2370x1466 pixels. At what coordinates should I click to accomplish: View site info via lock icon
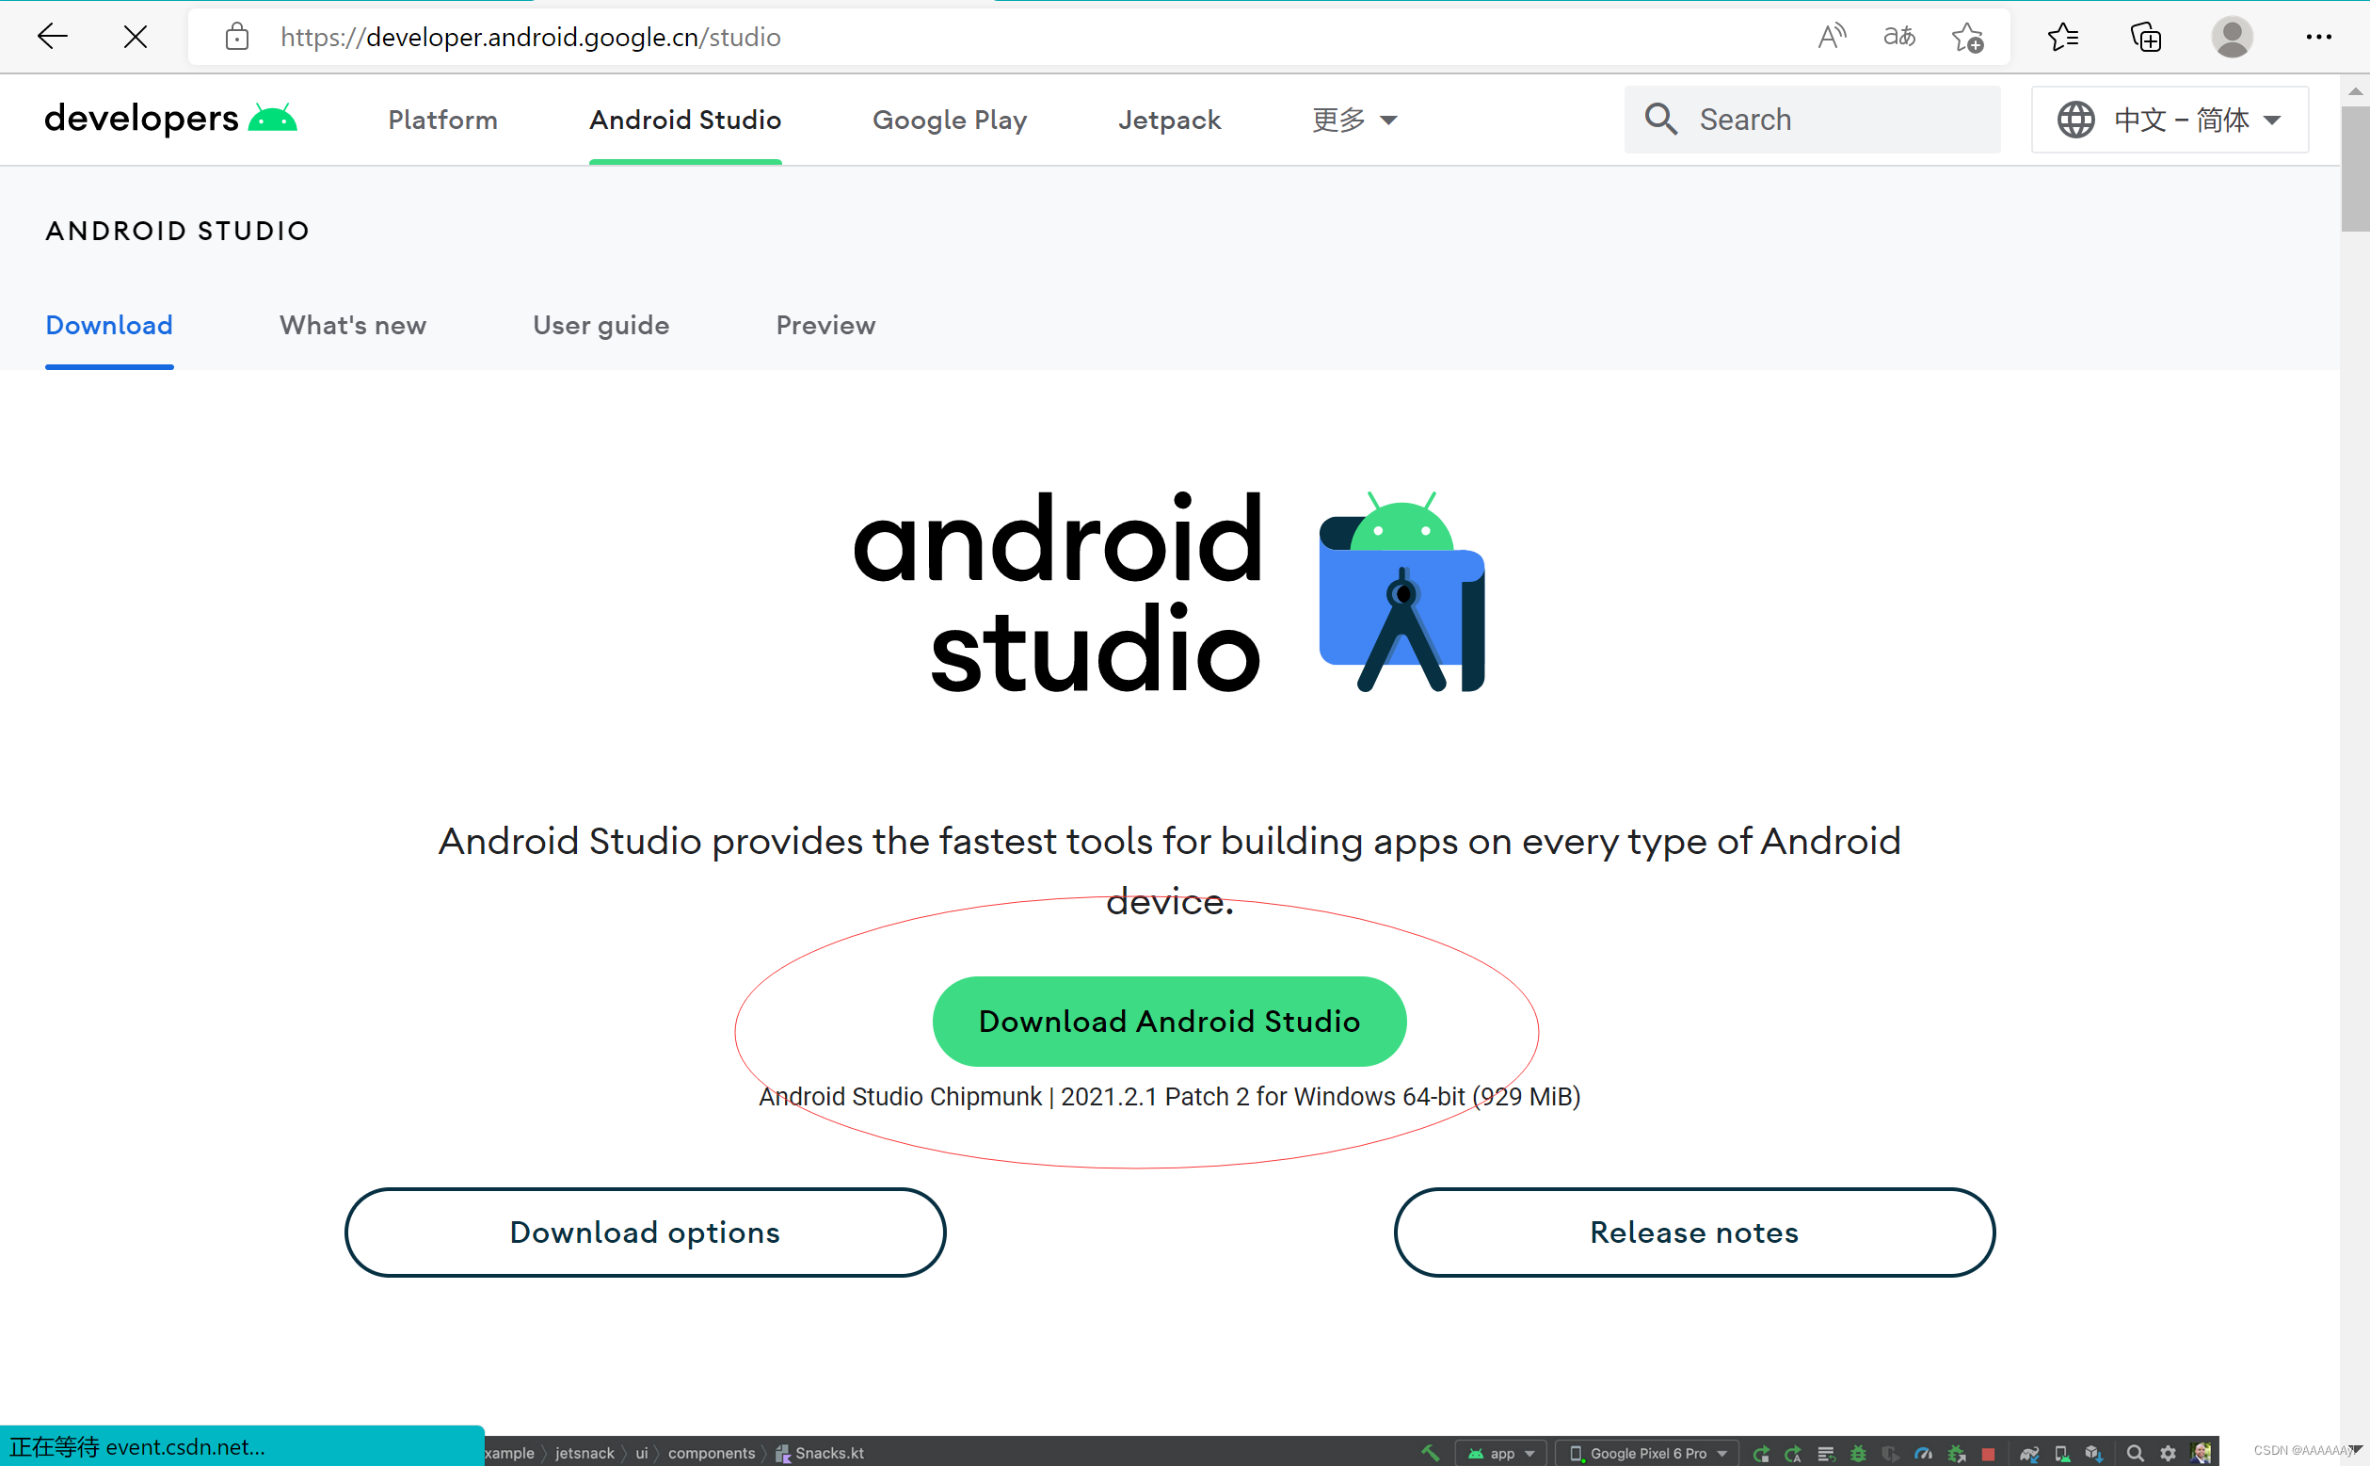click(x=237, y=37)
